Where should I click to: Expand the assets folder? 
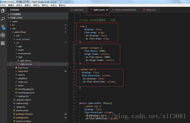coord(38,50)
